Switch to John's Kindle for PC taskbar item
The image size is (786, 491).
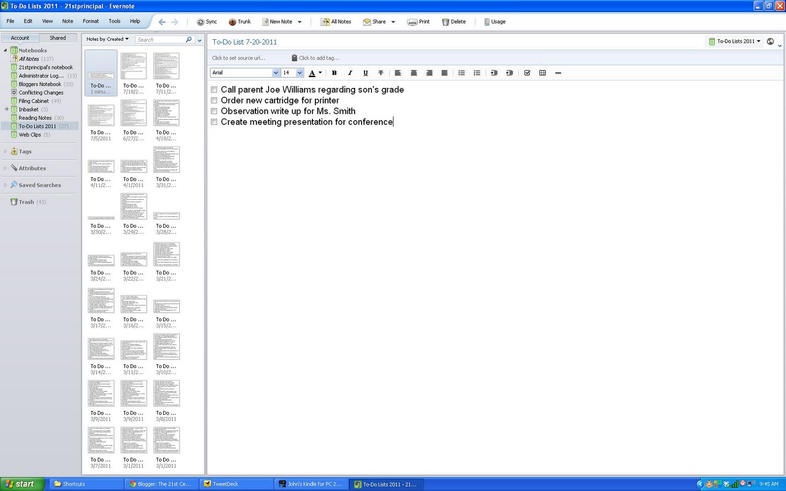tap(311, 484)
